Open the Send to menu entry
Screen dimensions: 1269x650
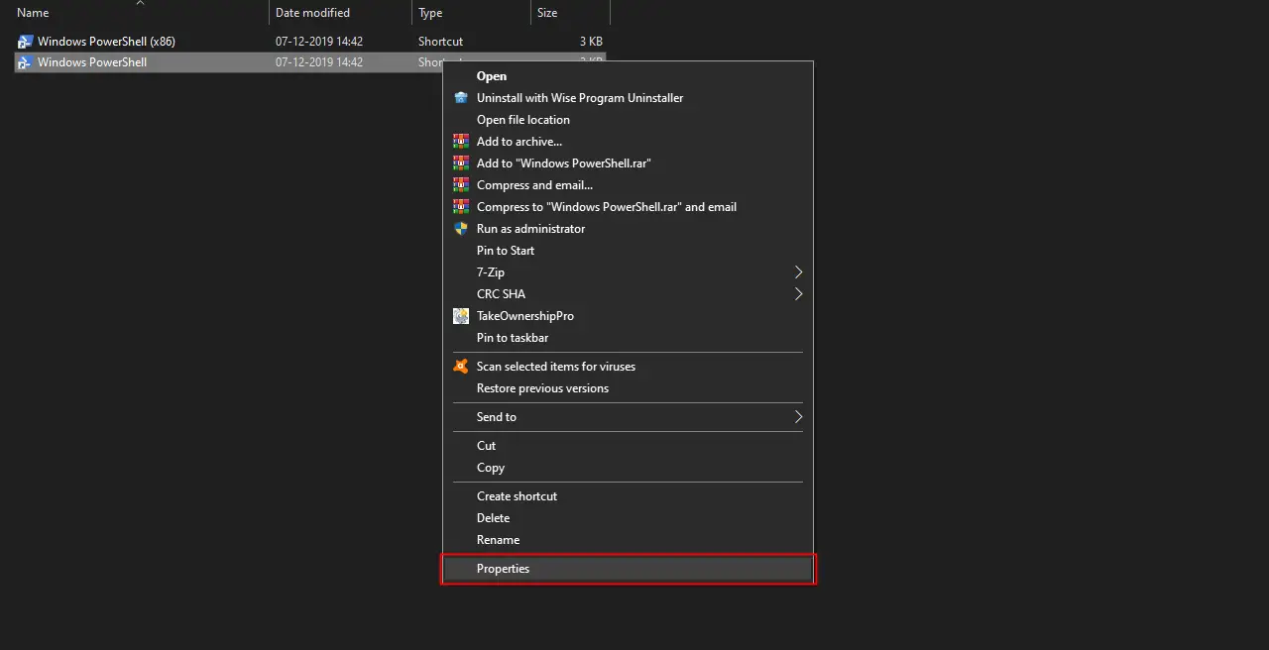628,417
